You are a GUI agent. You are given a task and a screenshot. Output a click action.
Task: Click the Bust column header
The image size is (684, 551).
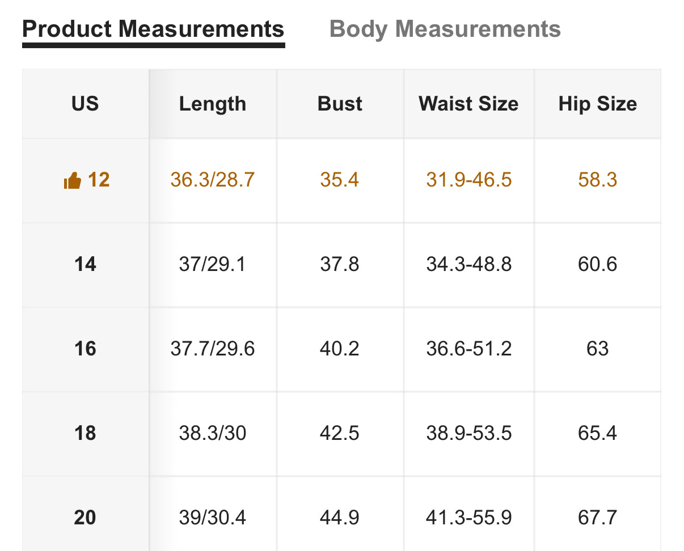tap(340, 104)
